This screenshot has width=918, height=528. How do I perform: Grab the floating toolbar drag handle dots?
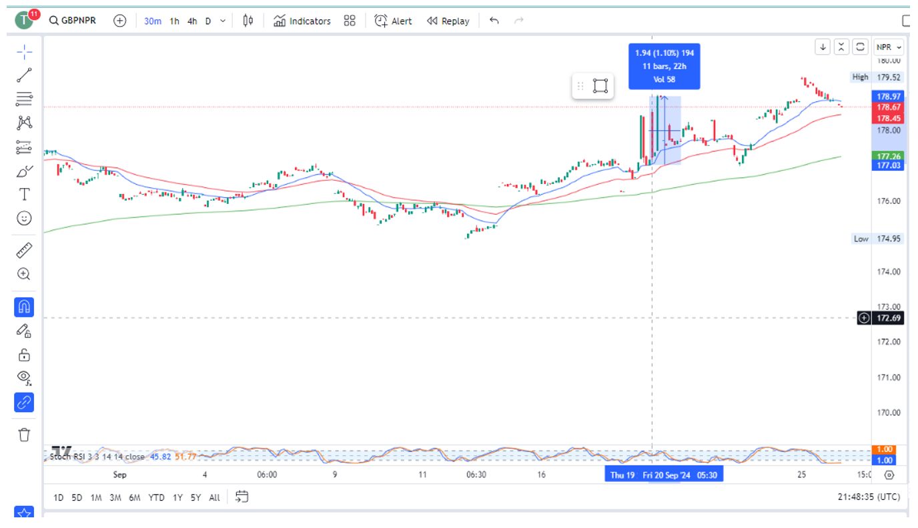tap(580, 85)
